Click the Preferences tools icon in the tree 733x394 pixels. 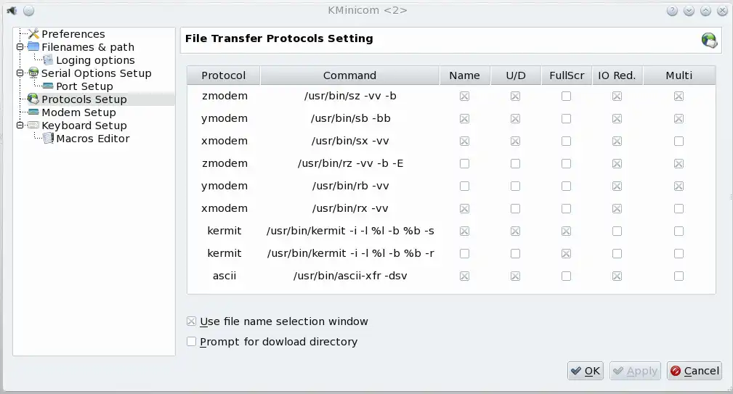click(33, 34)
